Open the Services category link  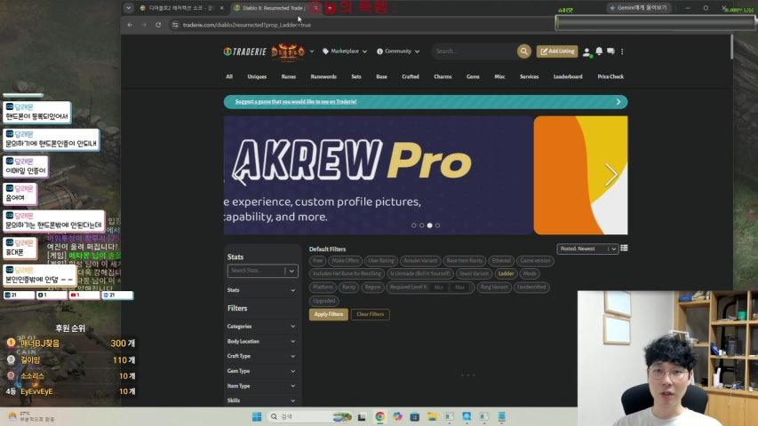[x=529, y=77]
